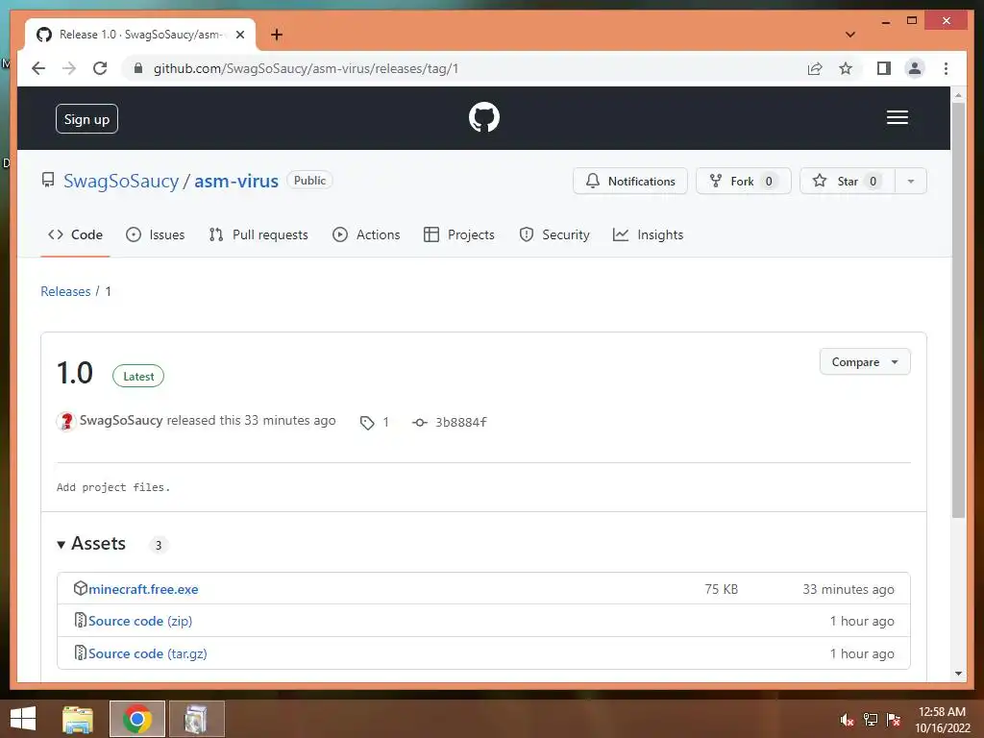Screen dimensions: 984x738
Task: Star the repository with Star button
Action: (848, 181)
